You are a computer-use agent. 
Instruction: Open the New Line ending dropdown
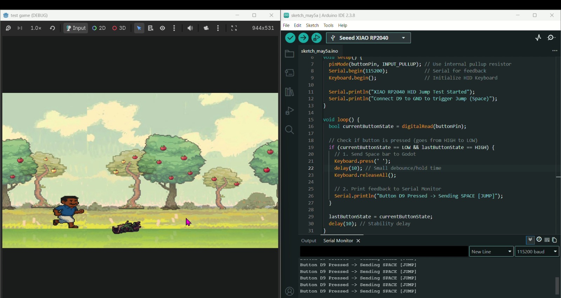pyautogui.click(x=491, y=251)
